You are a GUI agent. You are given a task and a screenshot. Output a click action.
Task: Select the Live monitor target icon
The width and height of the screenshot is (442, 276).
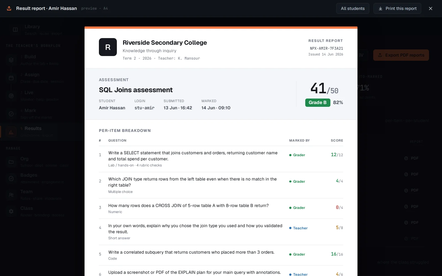[11, 96]
